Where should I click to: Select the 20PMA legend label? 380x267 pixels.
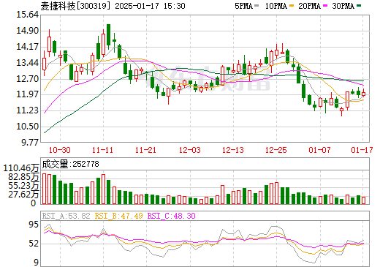pos(309,6)
